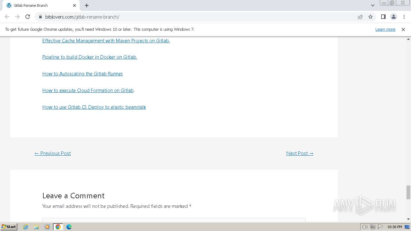The width and height of the screenshot is (411, 231).
Task: Open the network tray icon
Action: [373, 227]
